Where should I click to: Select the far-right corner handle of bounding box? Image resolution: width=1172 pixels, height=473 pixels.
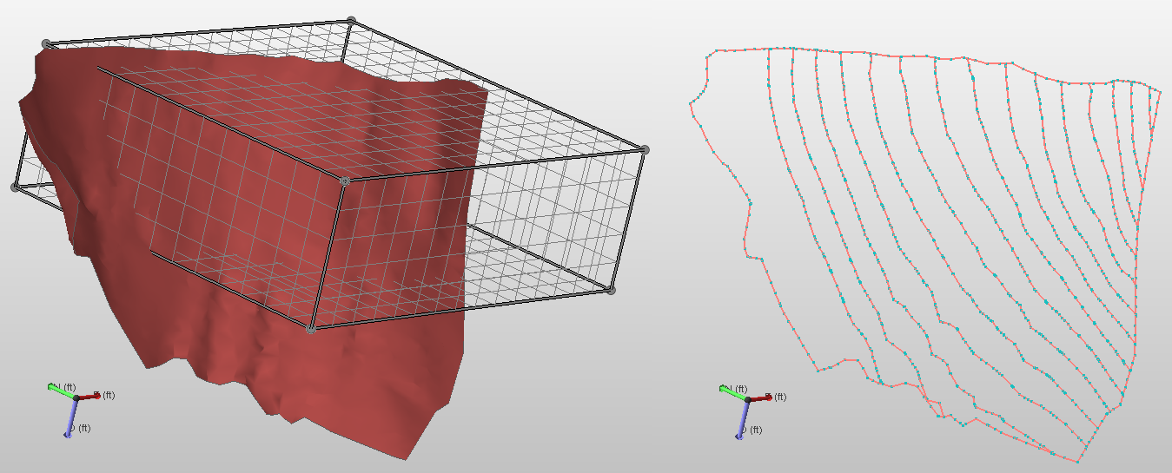click(645, 150)
